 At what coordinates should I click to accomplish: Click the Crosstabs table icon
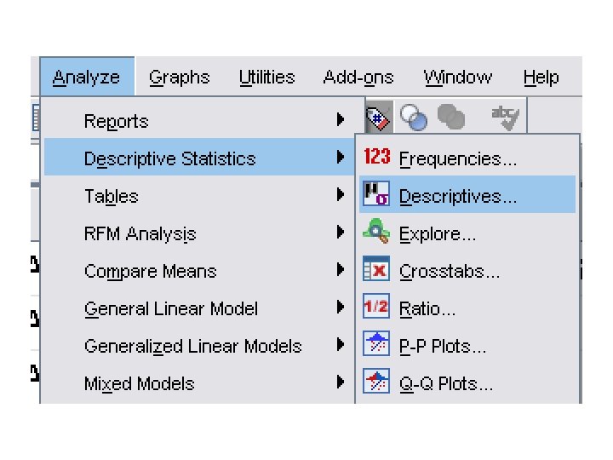(376, 270)
